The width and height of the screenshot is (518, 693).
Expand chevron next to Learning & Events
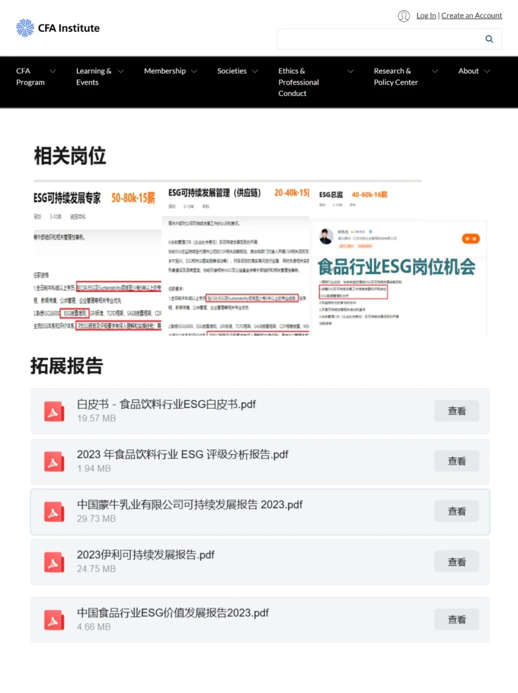point(121,71)
